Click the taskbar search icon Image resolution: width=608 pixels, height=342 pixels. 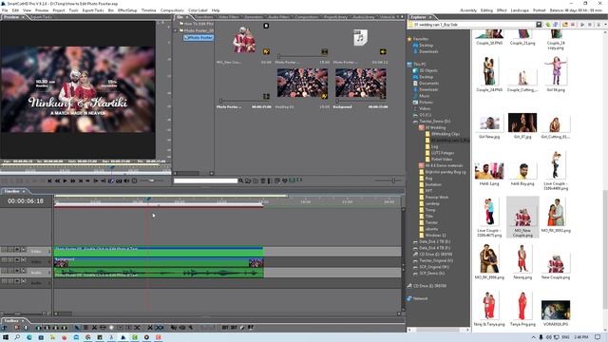pyautogui.click(x=17, y=337)
